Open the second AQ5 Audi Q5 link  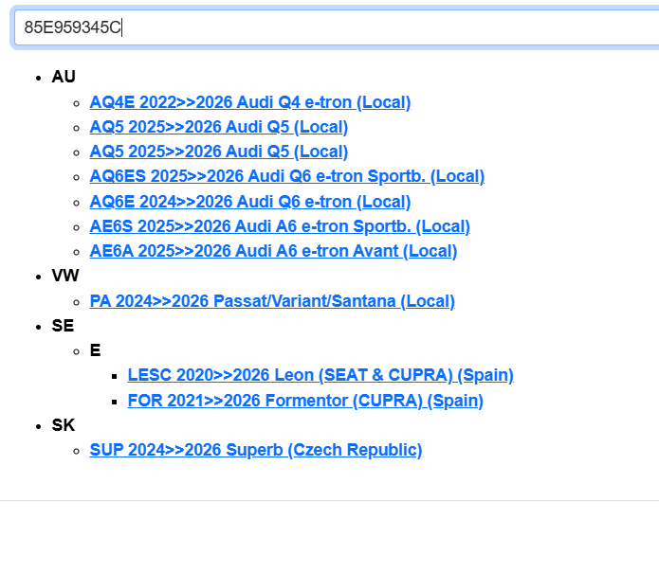coord(218,152)
